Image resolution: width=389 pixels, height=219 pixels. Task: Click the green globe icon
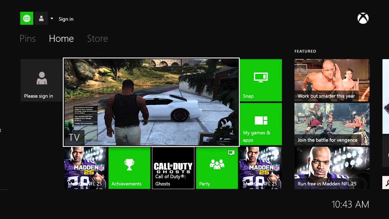click(27, 19)
